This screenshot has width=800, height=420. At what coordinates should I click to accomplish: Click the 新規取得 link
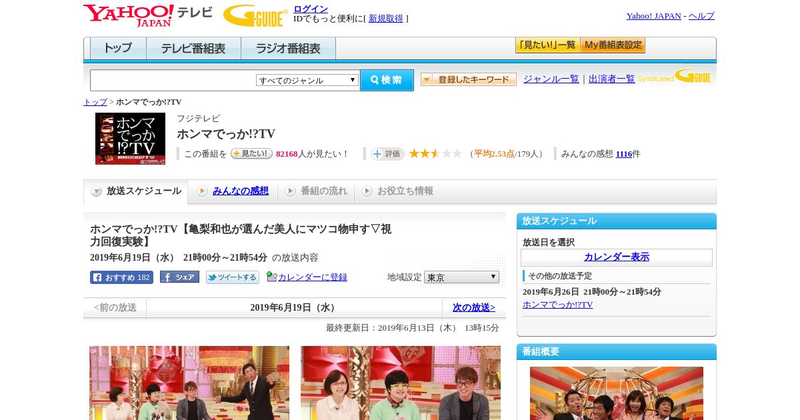pyautogui.click(x=386, y=19)
